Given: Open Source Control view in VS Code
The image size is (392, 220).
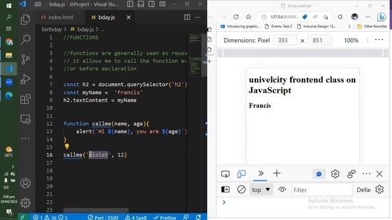Looking at the screenshot, I should (x=25, y=59).
